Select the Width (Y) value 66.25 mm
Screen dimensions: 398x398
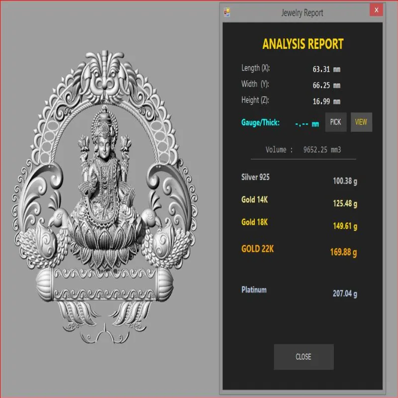tap(326, 85)
